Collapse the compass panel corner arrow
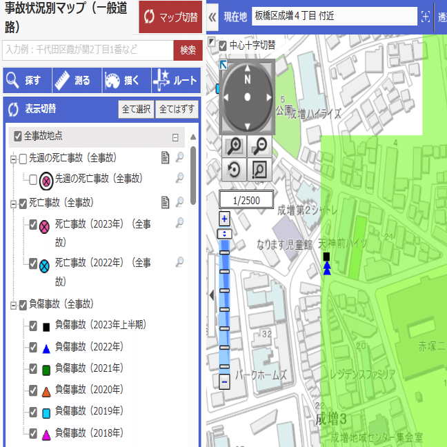447x447 pixels. [223, 65]
